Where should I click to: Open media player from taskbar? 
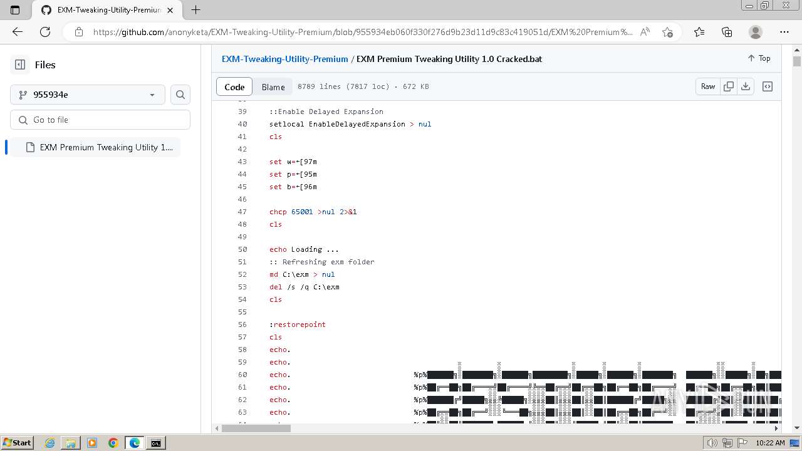point(92,443)
